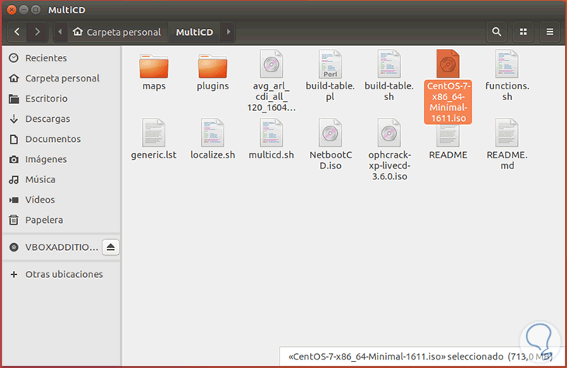Eject the VBOXADDITIO disc

(x=110, y=247)
